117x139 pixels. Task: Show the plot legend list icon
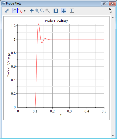point(56,11)
